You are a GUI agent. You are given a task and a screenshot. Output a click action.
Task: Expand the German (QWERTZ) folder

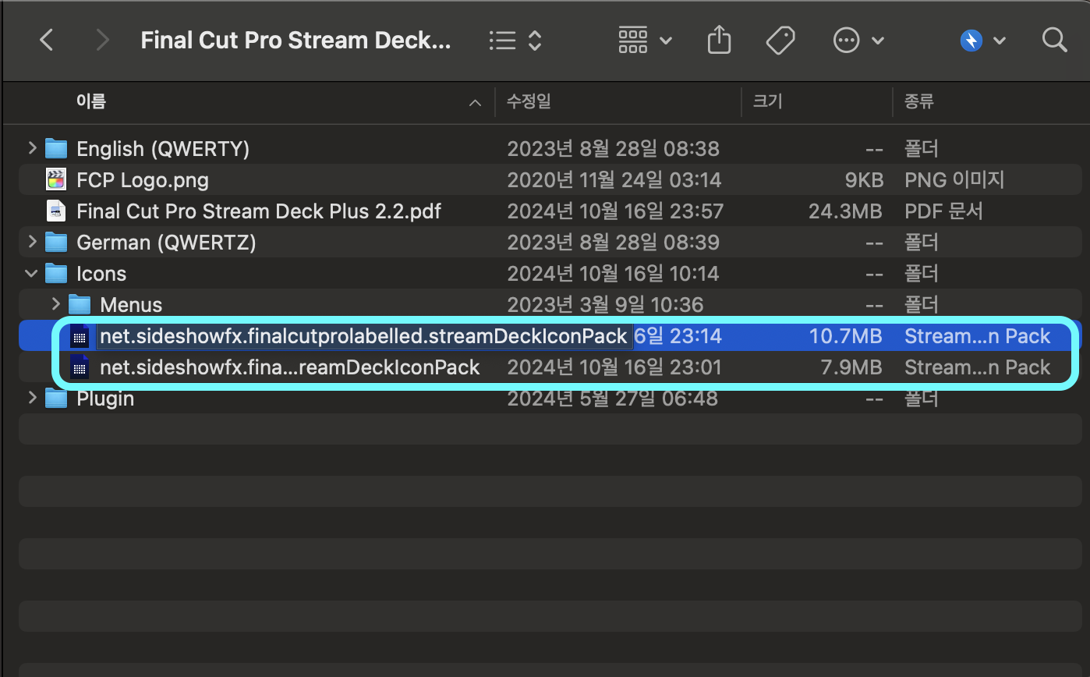[32, 242]
